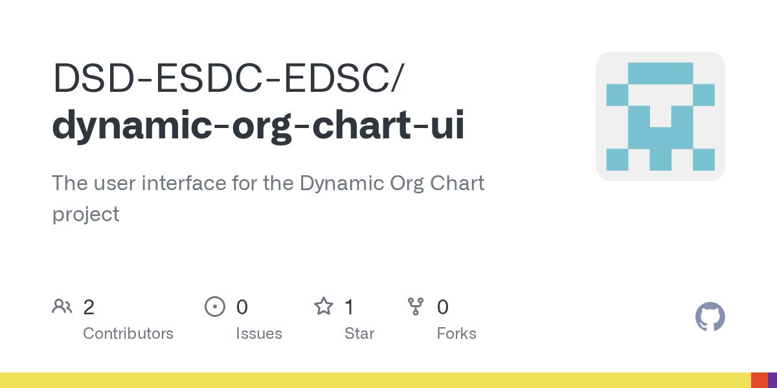Click the repository description text
This screenshot has width=777, height=388.
pos(268,199)
